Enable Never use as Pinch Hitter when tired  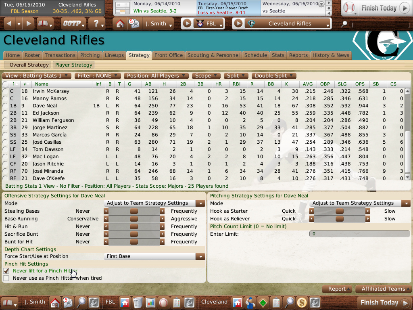pyautogui.click(x=6, y=279)
